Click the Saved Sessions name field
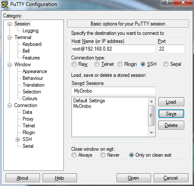This screenshot has width=194, height=186. tap(114, 91)
